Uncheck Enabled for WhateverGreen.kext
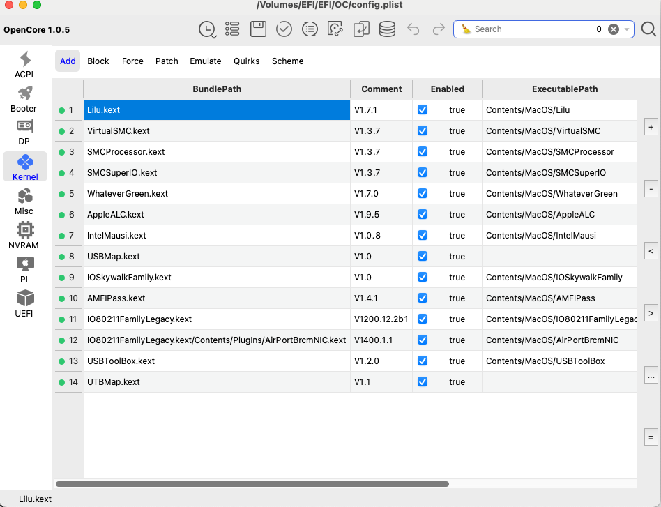Viewport: 661px width, 507px height. (x=422, y=194)
